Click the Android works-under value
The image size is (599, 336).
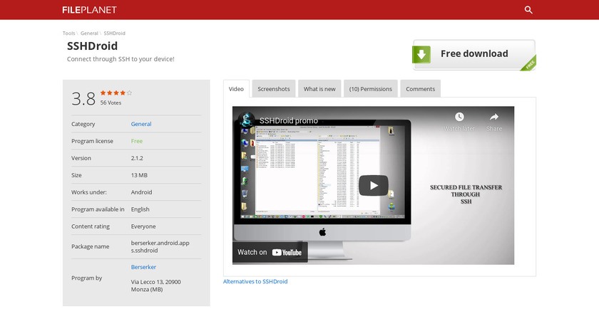(141, 192)
